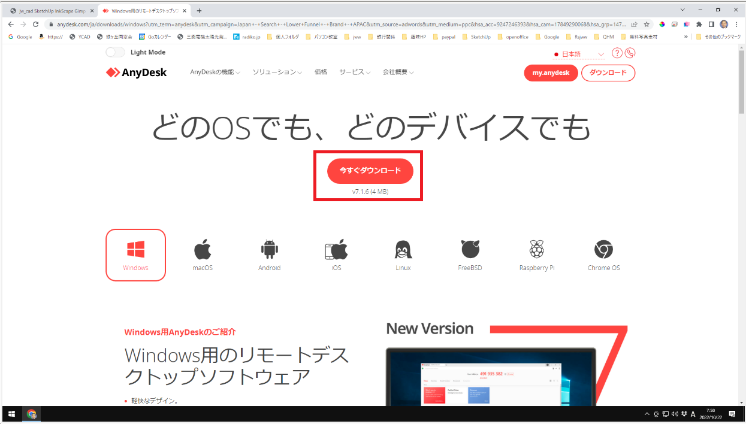Open the YCAD bookmark
The width and height of the screenshot is (746, 424).
tap(79, 37)
